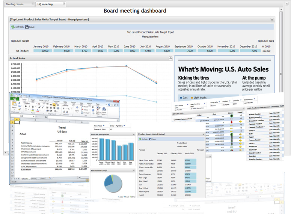Open the KPI Table panel gear icon
This screenshot has height=214, width=294.
pos(244,109)
